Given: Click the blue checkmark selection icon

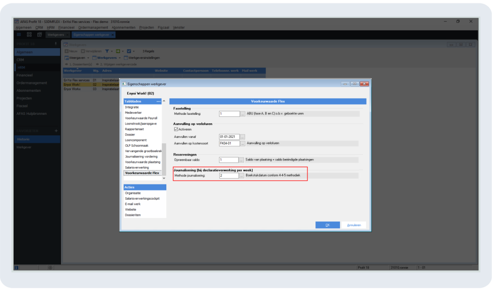Looking at the screenshot, I should 128,51.
